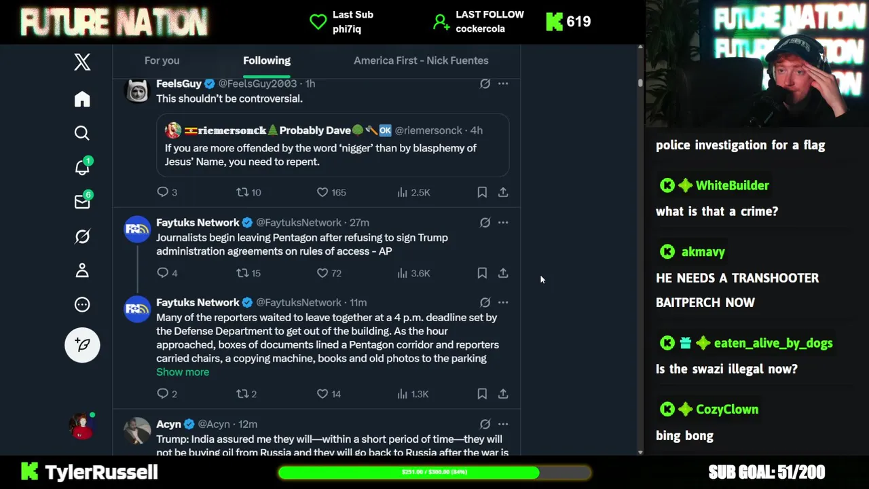
Task: Repost Faytuks post with 15 reposts
Action: pyautogui.click(x=248, y=273)
